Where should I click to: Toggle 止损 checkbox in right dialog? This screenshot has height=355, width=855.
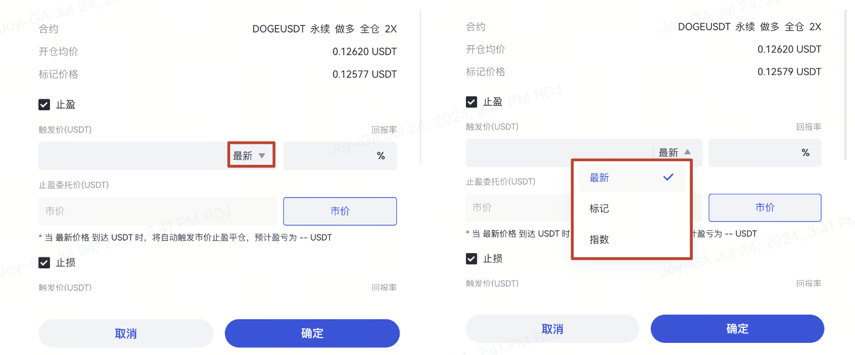(472, 258)
